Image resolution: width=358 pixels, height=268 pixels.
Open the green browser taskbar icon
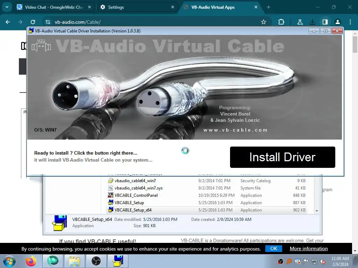point(53,261)
